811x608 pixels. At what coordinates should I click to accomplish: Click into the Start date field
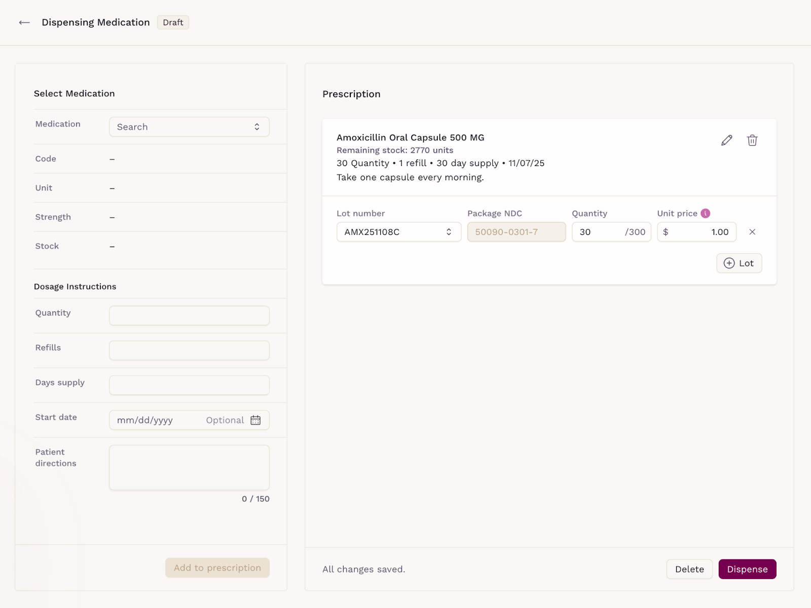tap(189, 420)
